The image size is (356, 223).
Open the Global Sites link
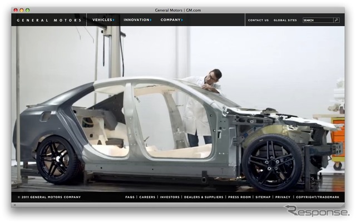pyautogui.click(x=285, y=20)
